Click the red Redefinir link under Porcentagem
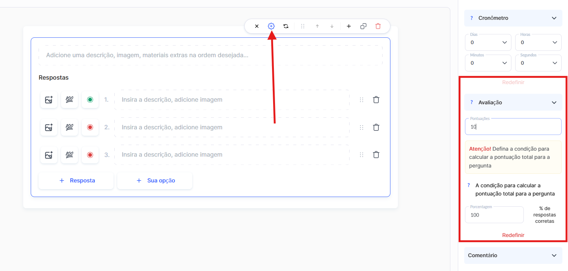 [513, 235]
